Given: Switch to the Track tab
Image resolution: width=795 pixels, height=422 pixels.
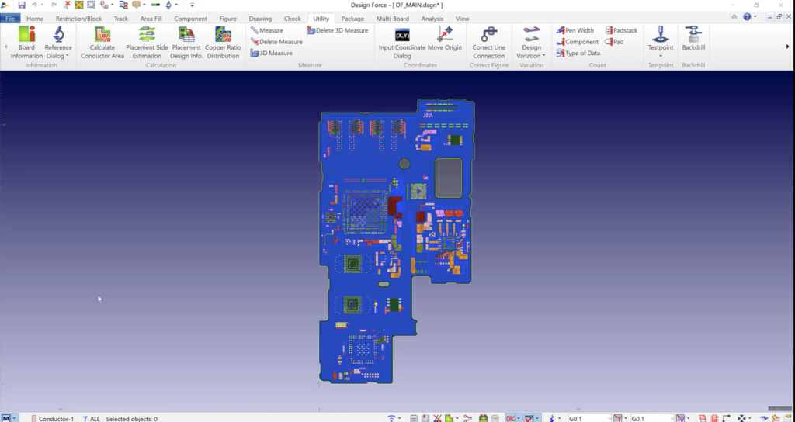Looking at the screenshot, I should [121, 19].
